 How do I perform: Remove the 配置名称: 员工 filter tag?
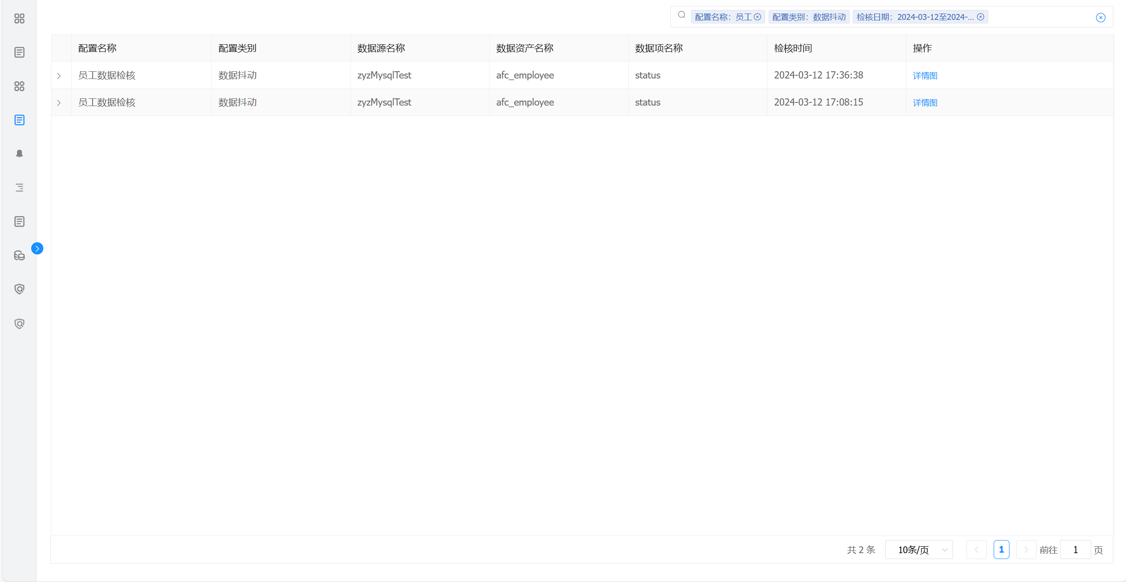pos(757,17)
